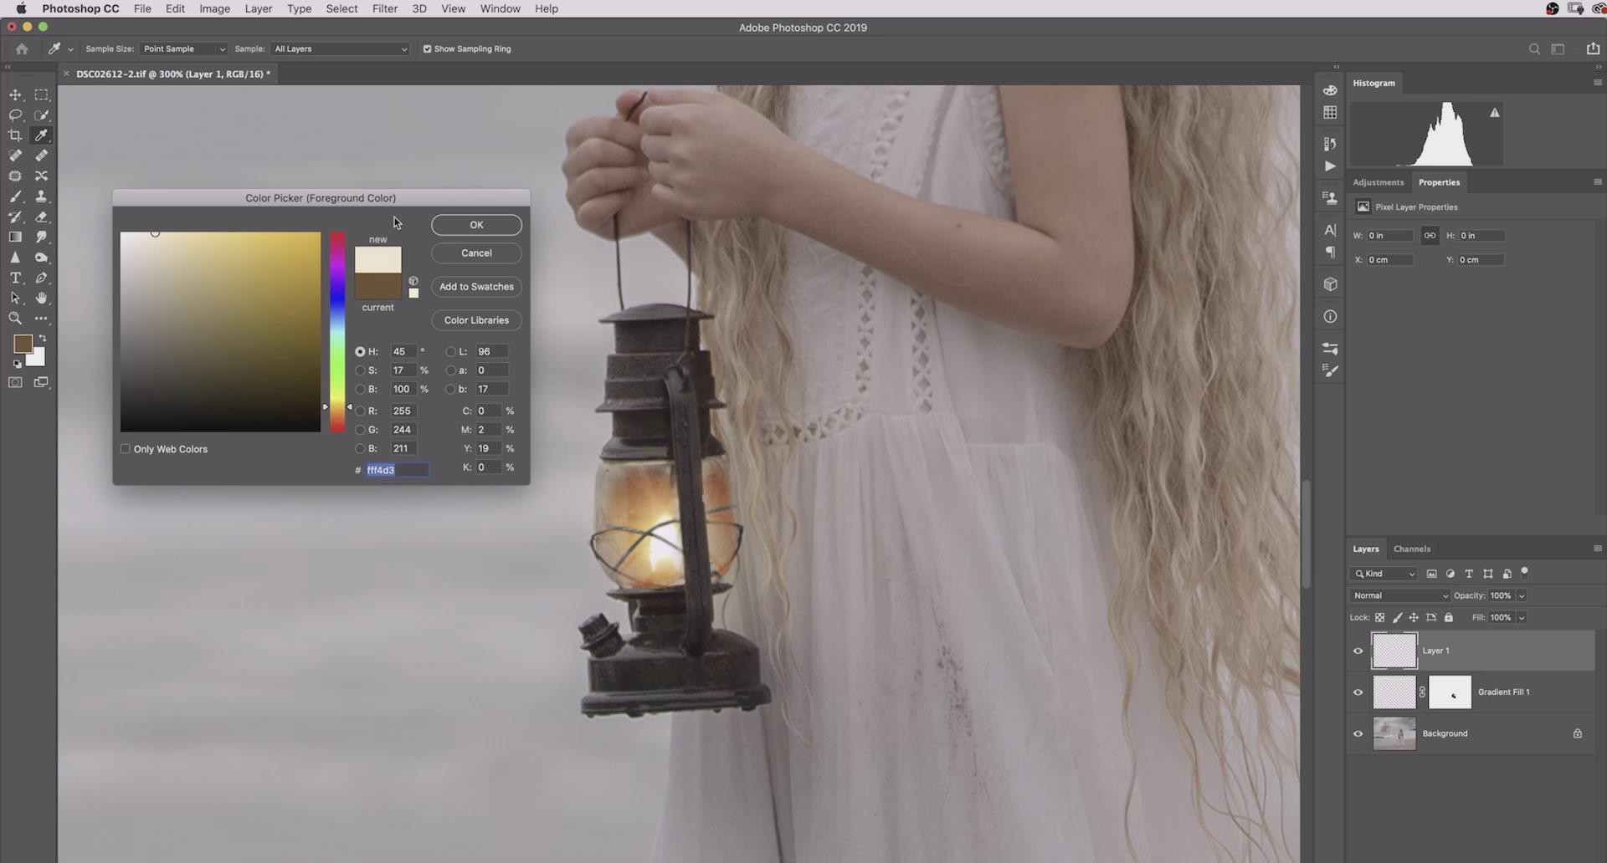Expand the layer Opacity dropdown arrow

coord(1522,595)
